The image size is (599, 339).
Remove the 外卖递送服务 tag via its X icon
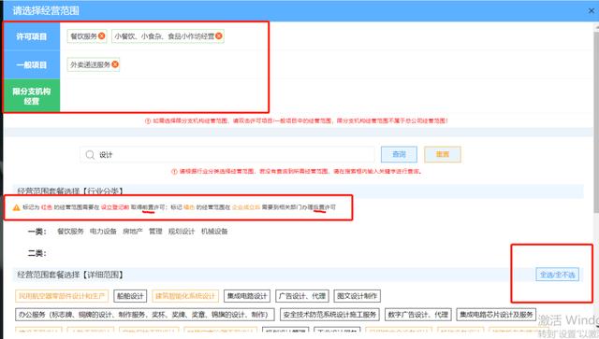(x=115, y=64)
